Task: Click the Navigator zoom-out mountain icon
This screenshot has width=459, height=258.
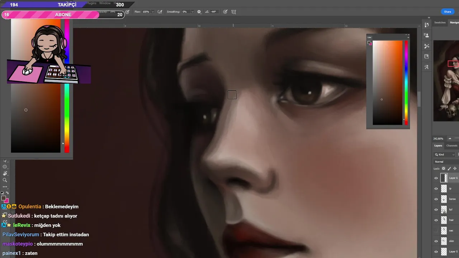Action: click(x=450, y=138)
